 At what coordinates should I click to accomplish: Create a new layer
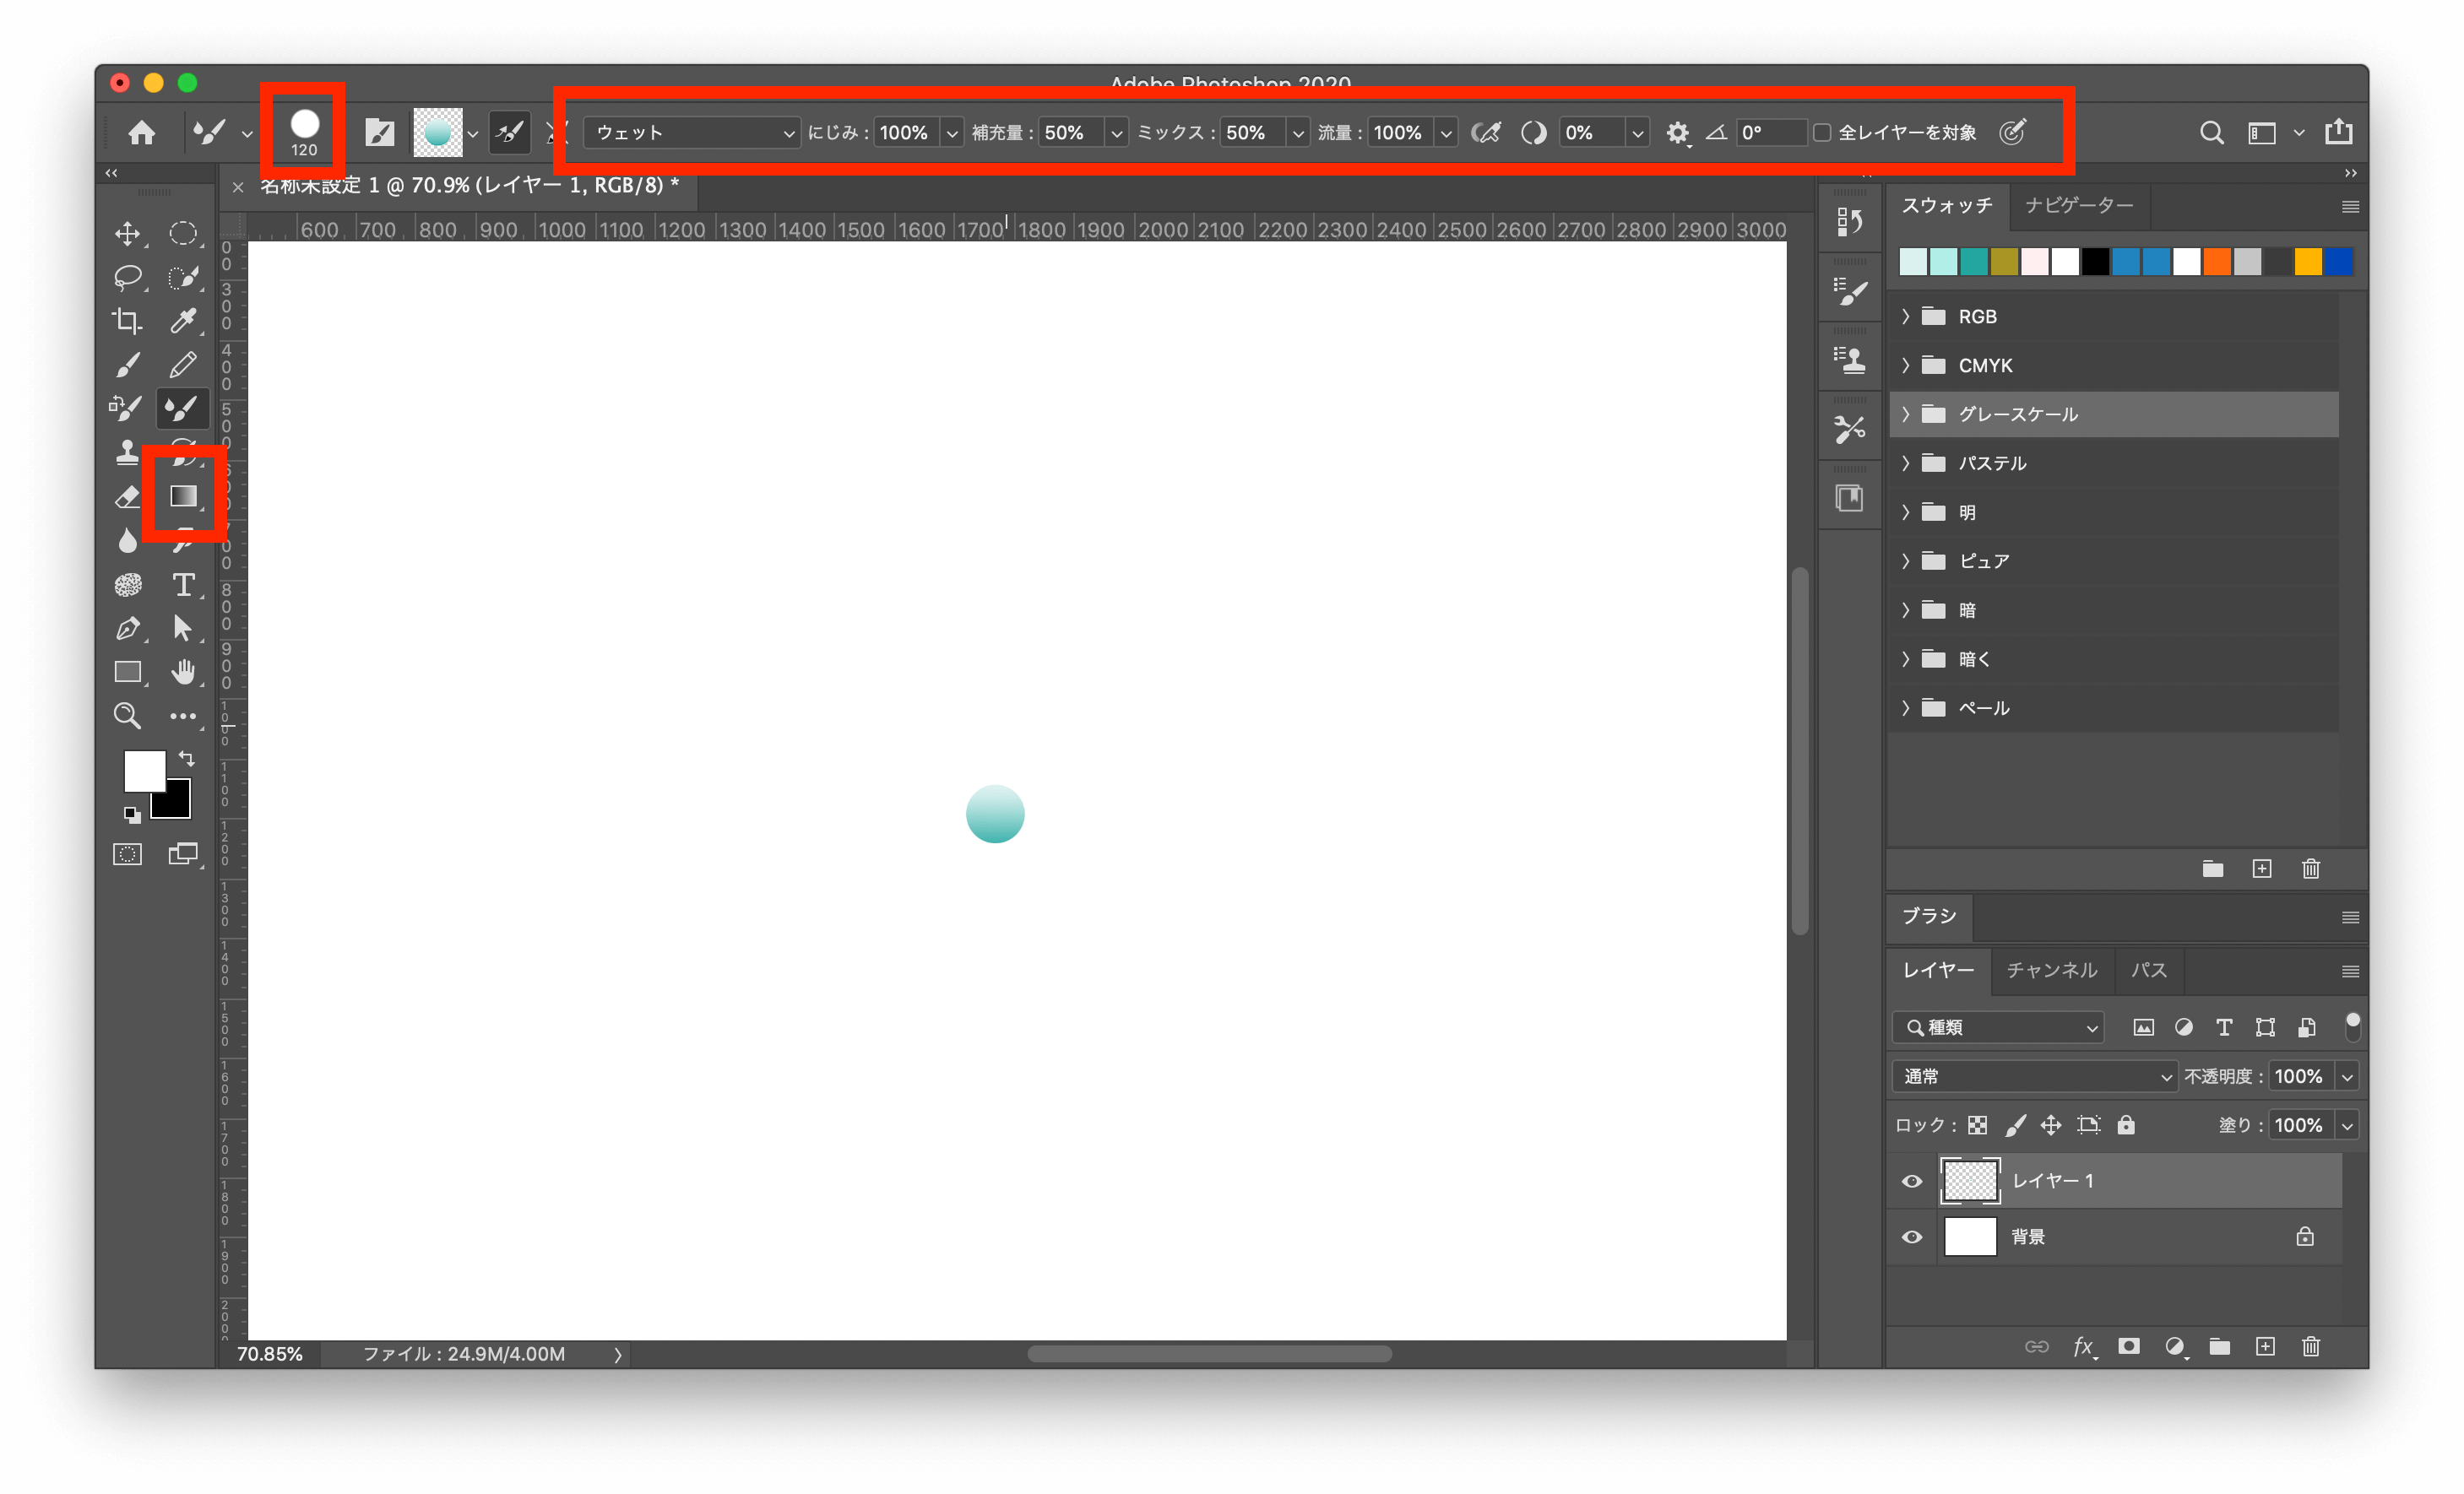coord(2265,1346)
